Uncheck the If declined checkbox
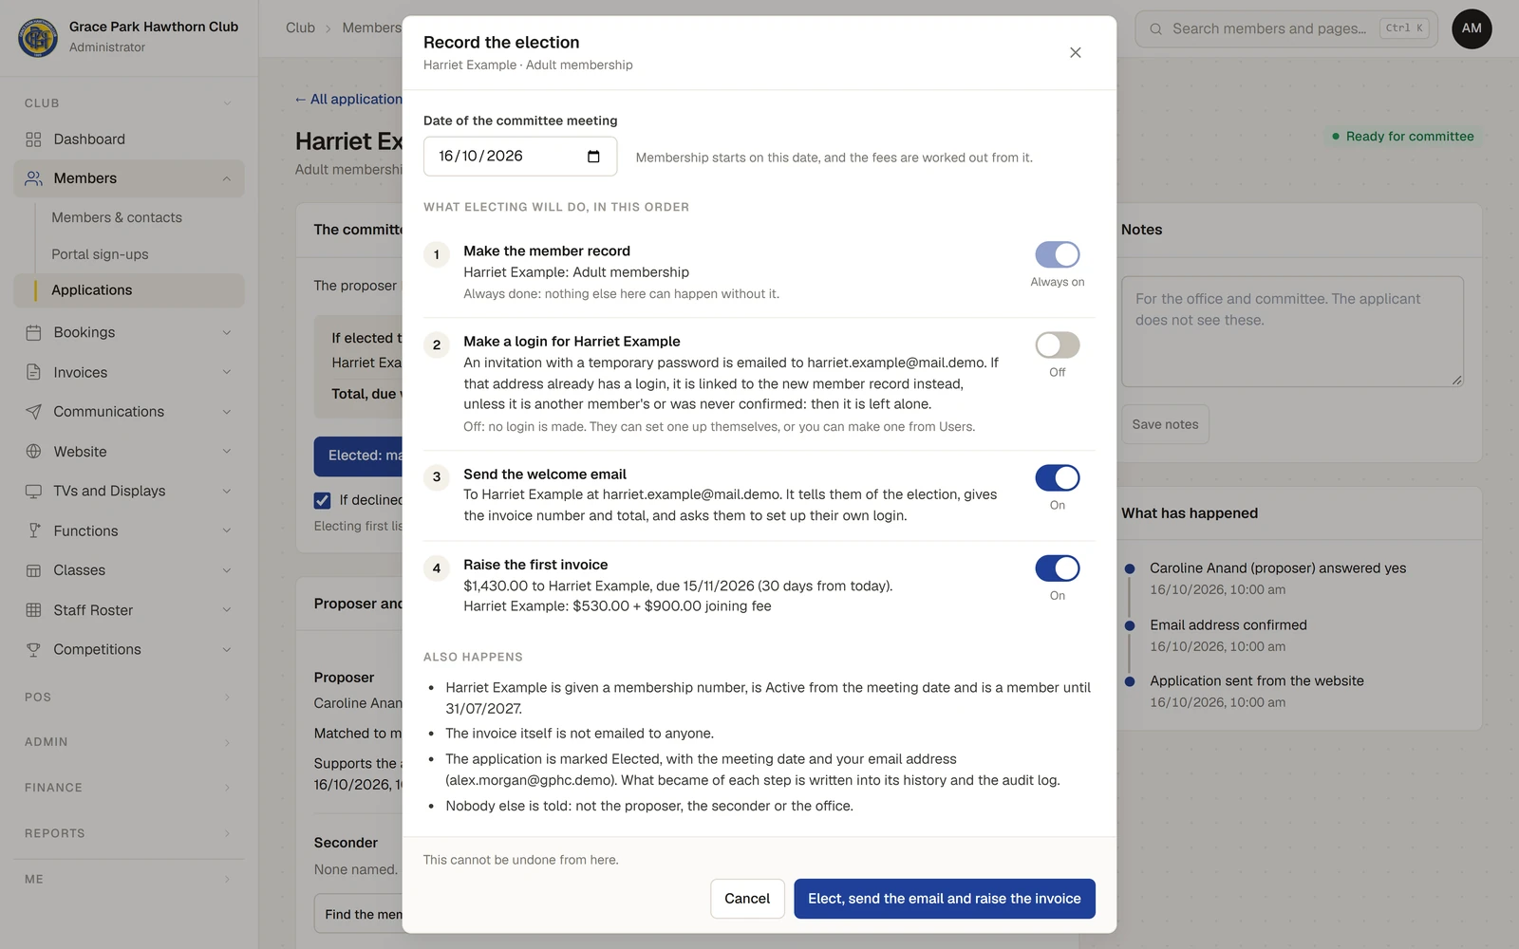 point(323,500)
